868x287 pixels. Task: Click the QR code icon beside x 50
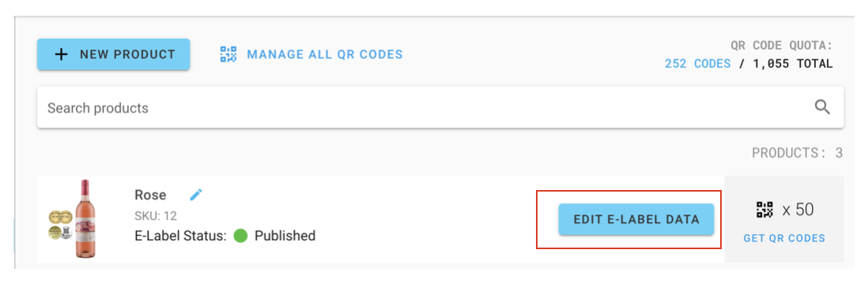pos(764,209)
